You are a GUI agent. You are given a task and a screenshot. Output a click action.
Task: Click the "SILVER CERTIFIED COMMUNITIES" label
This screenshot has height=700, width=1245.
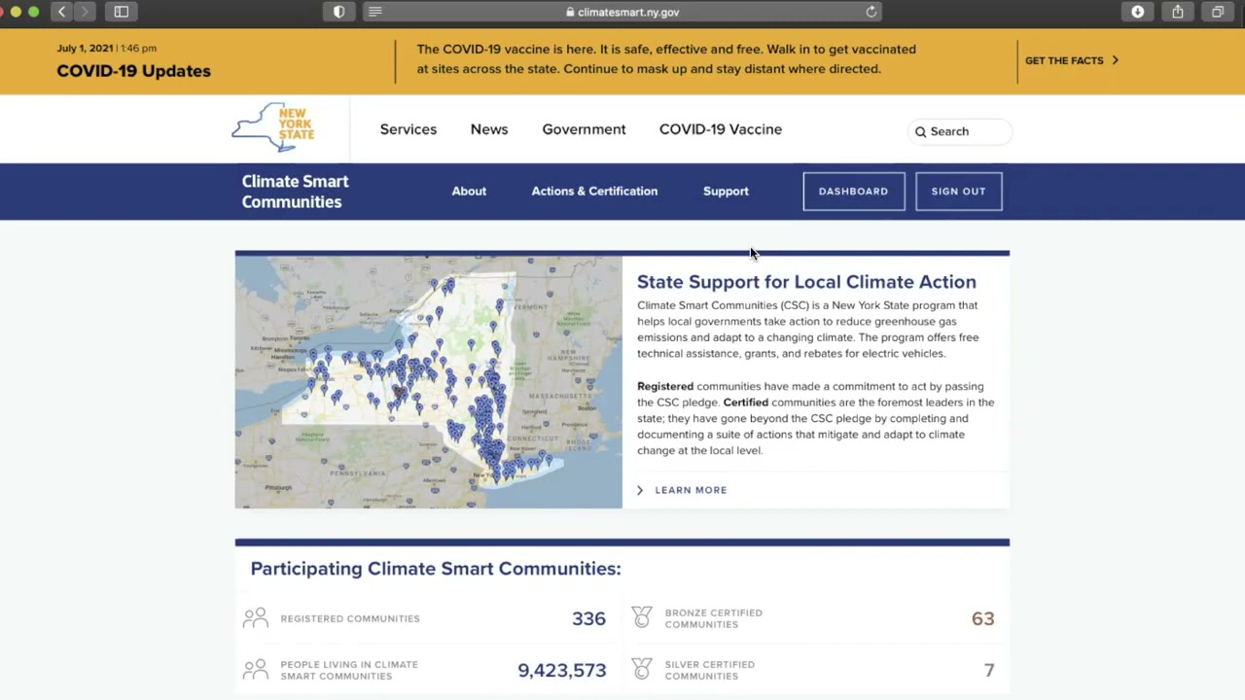click(x=710, y=670)
